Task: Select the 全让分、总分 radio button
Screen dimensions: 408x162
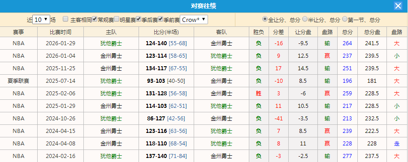Action: tap(265, 19)
